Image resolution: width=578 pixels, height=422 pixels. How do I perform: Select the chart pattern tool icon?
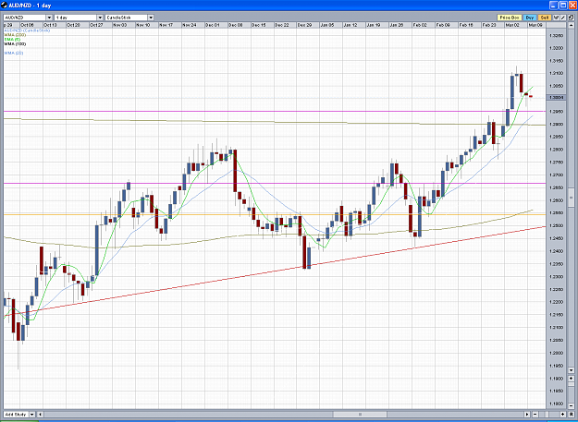pos(556,18)
